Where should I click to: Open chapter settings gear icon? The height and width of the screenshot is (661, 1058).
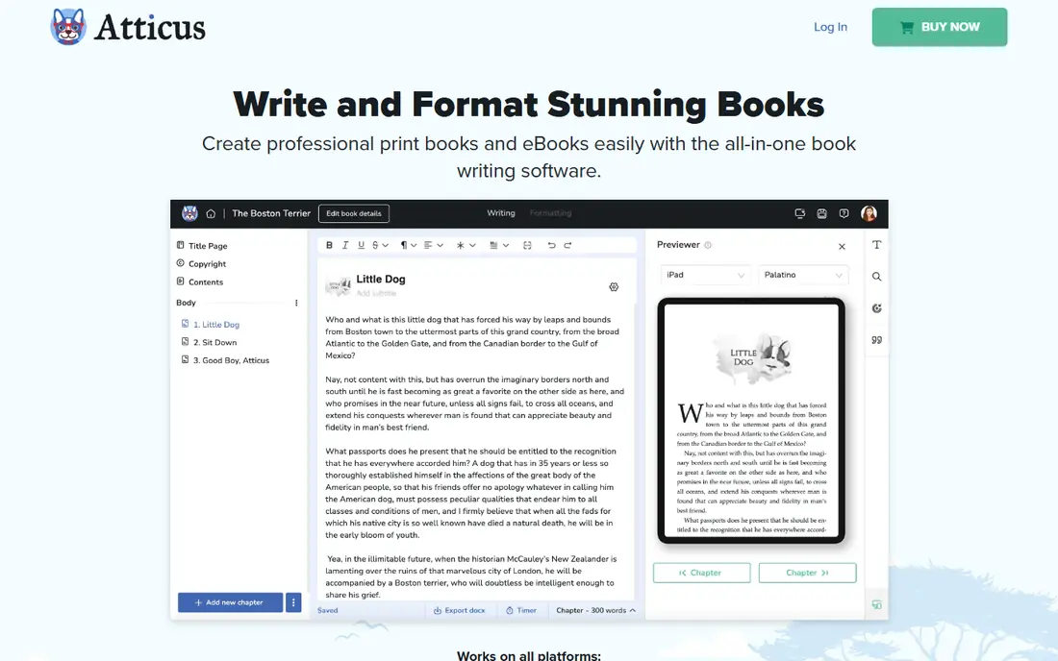coord(614,287)
